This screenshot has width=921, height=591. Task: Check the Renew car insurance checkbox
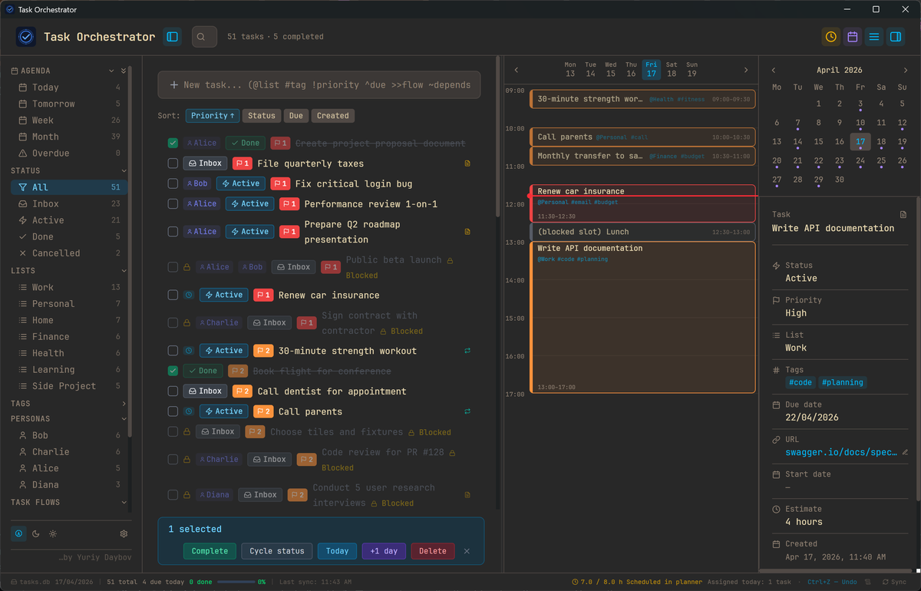tap(173, 295)
